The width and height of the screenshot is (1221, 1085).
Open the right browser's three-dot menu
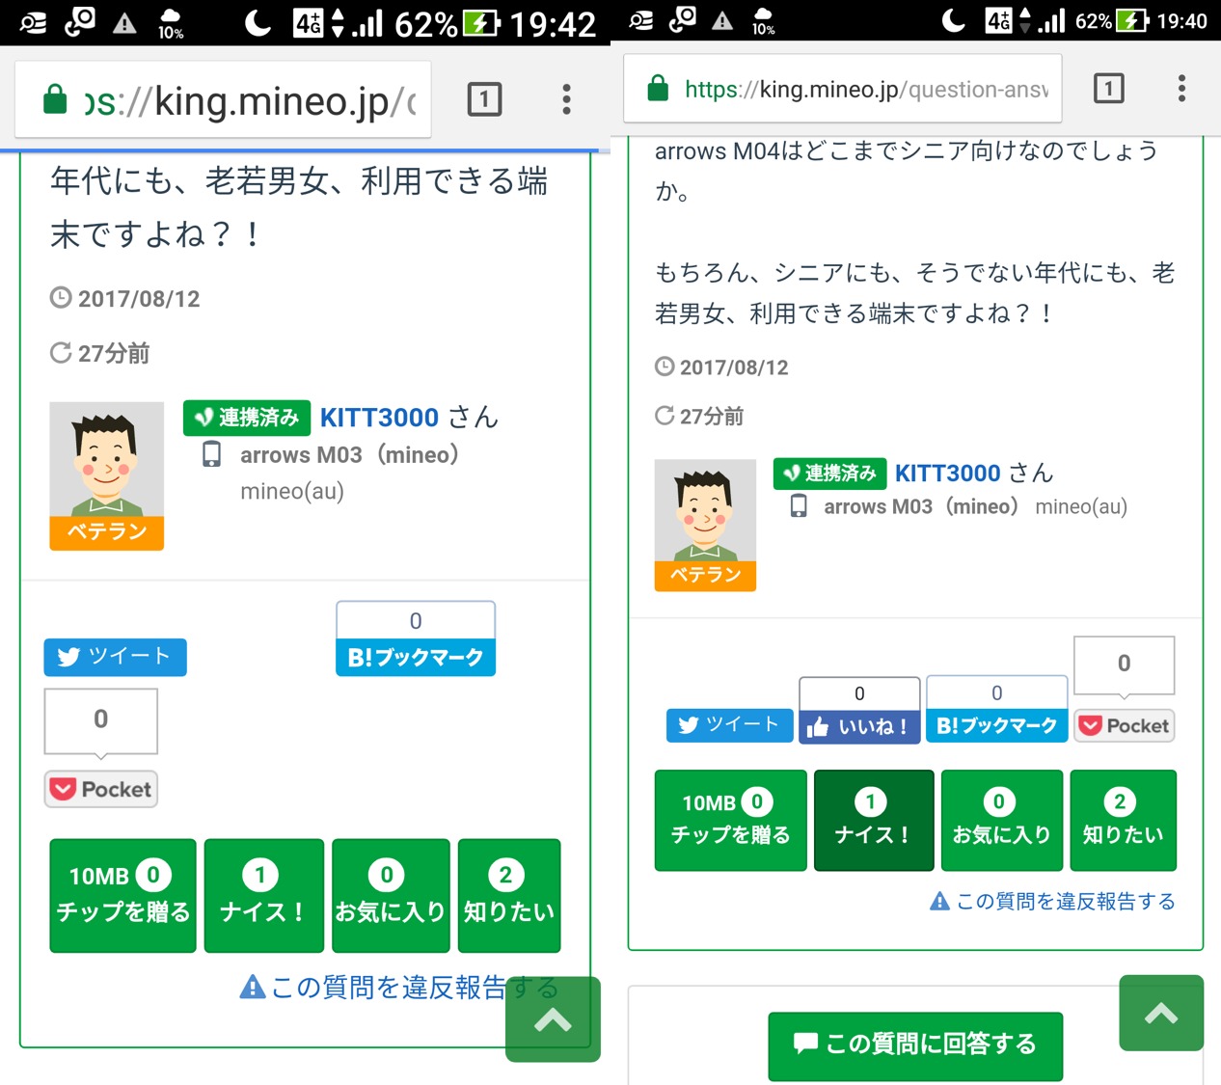(1180, 89)
